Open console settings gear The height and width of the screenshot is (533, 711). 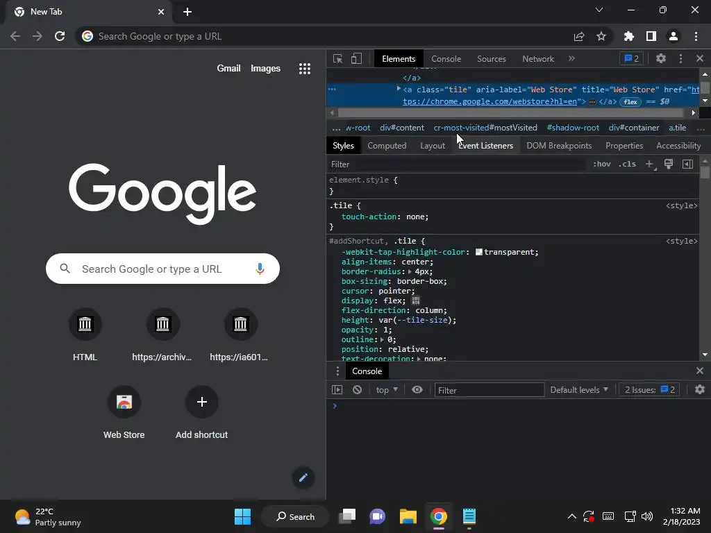(x=700, y=390)
